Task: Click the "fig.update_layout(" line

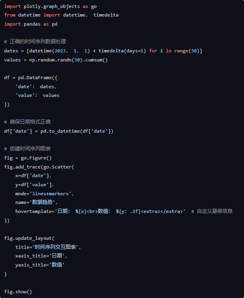Action: pos(30,238)
